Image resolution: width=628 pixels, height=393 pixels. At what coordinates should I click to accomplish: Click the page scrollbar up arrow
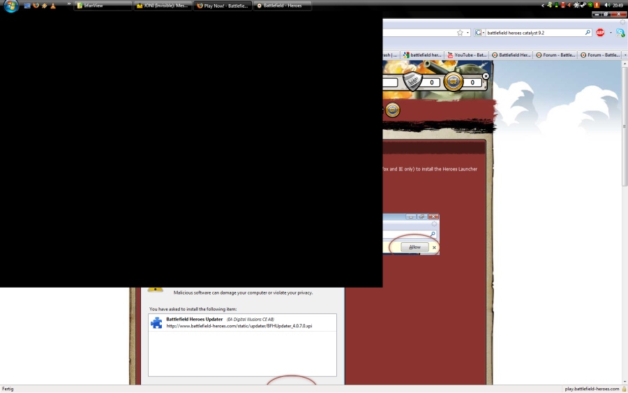click(x=625, y=64)
